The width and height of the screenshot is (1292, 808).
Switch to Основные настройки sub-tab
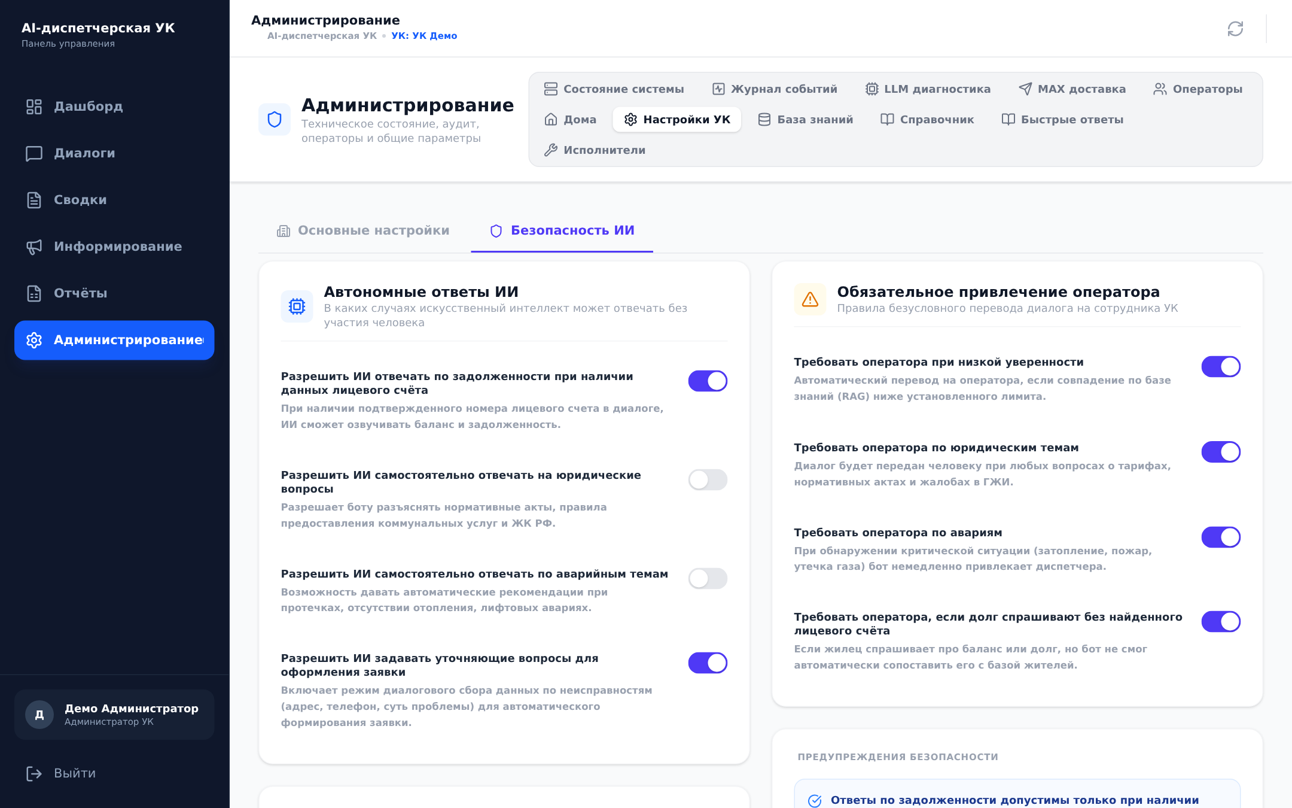364,231
